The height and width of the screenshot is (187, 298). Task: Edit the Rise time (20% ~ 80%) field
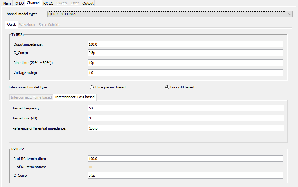[185, 63]
